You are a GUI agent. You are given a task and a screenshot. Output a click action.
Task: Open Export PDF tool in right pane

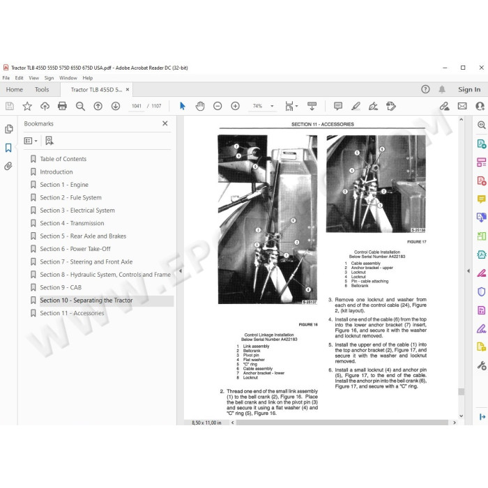tap(482, 144)
